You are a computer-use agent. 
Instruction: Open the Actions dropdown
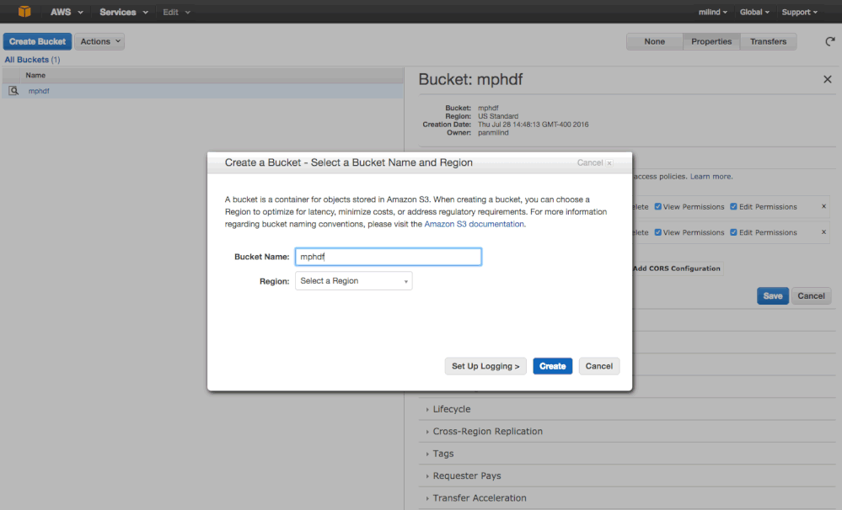99,40
